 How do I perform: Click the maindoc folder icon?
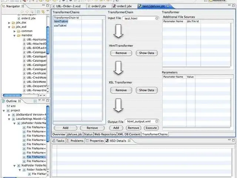click(19, 35)
